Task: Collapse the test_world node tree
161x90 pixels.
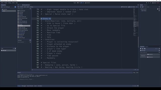Action: 140,9
